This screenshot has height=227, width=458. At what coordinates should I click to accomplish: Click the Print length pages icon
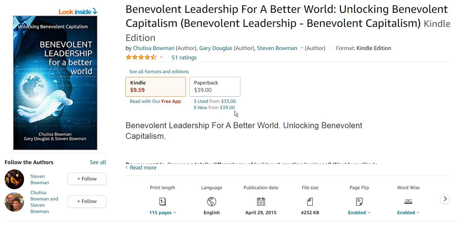tap(162, 202)
